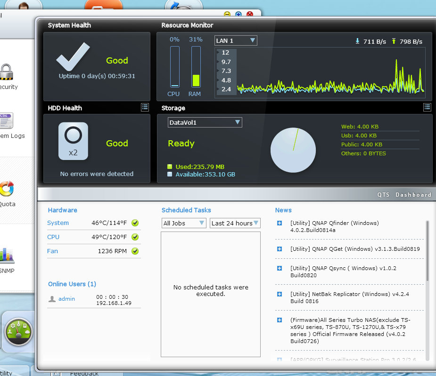Click the storage usage pie chart
This screenshot has width=436, height=376.
click(x=293, y=150)
